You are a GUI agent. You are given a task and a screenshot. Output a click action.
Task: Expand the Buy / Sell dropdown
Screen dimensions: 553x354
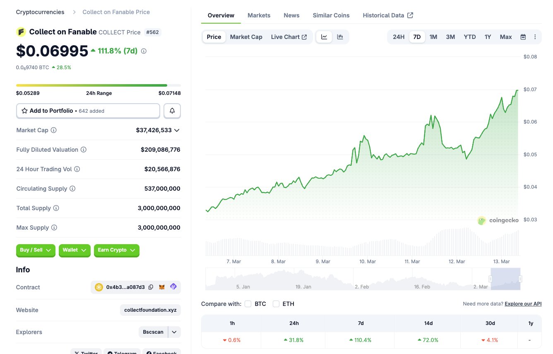click(36, 250)
